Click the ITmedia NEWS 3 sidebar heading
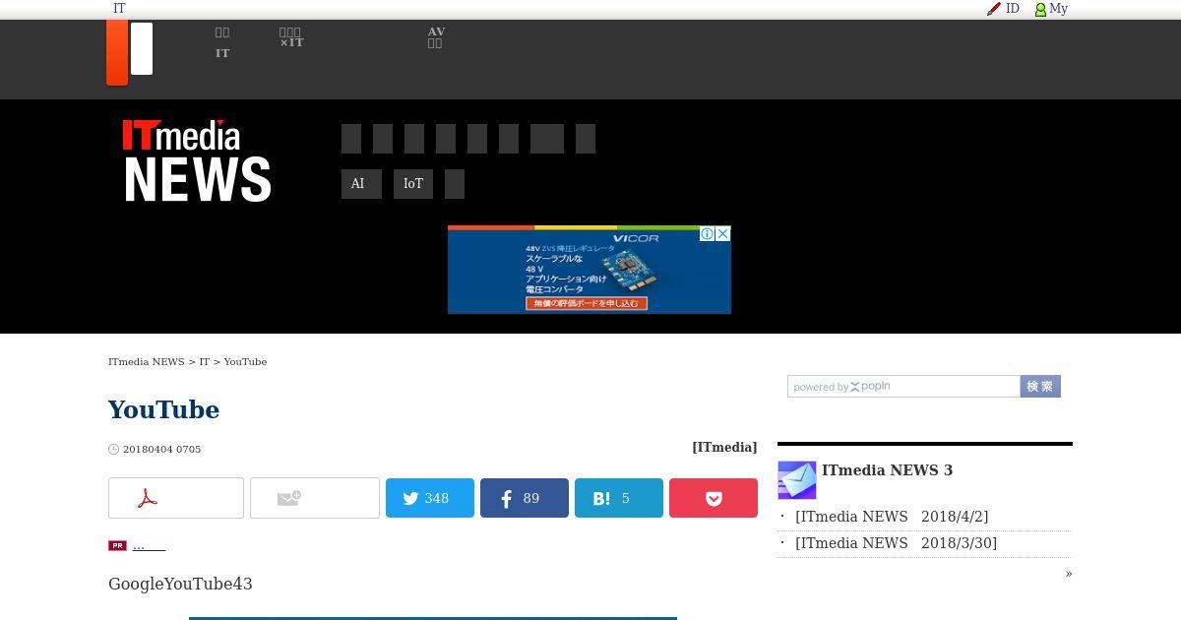This screenshot has width=1181, height=620. (x=887, y=470)
